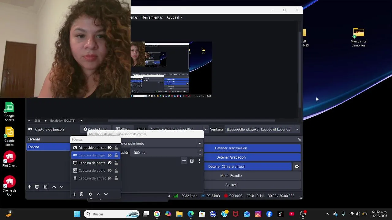Open Marco y sus demonios folder
Image resolution: width=392 pixels, height=220 pixels.
[359, 38]
